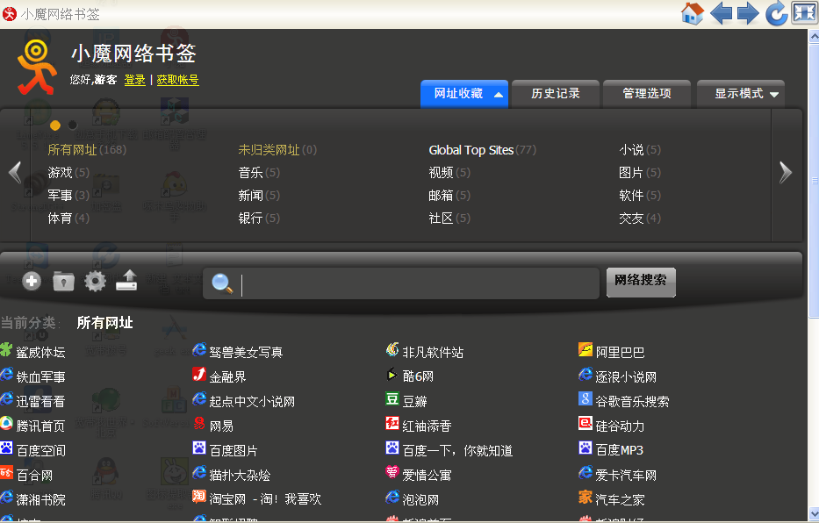Click the Home icon in title bar

[693, 13]
